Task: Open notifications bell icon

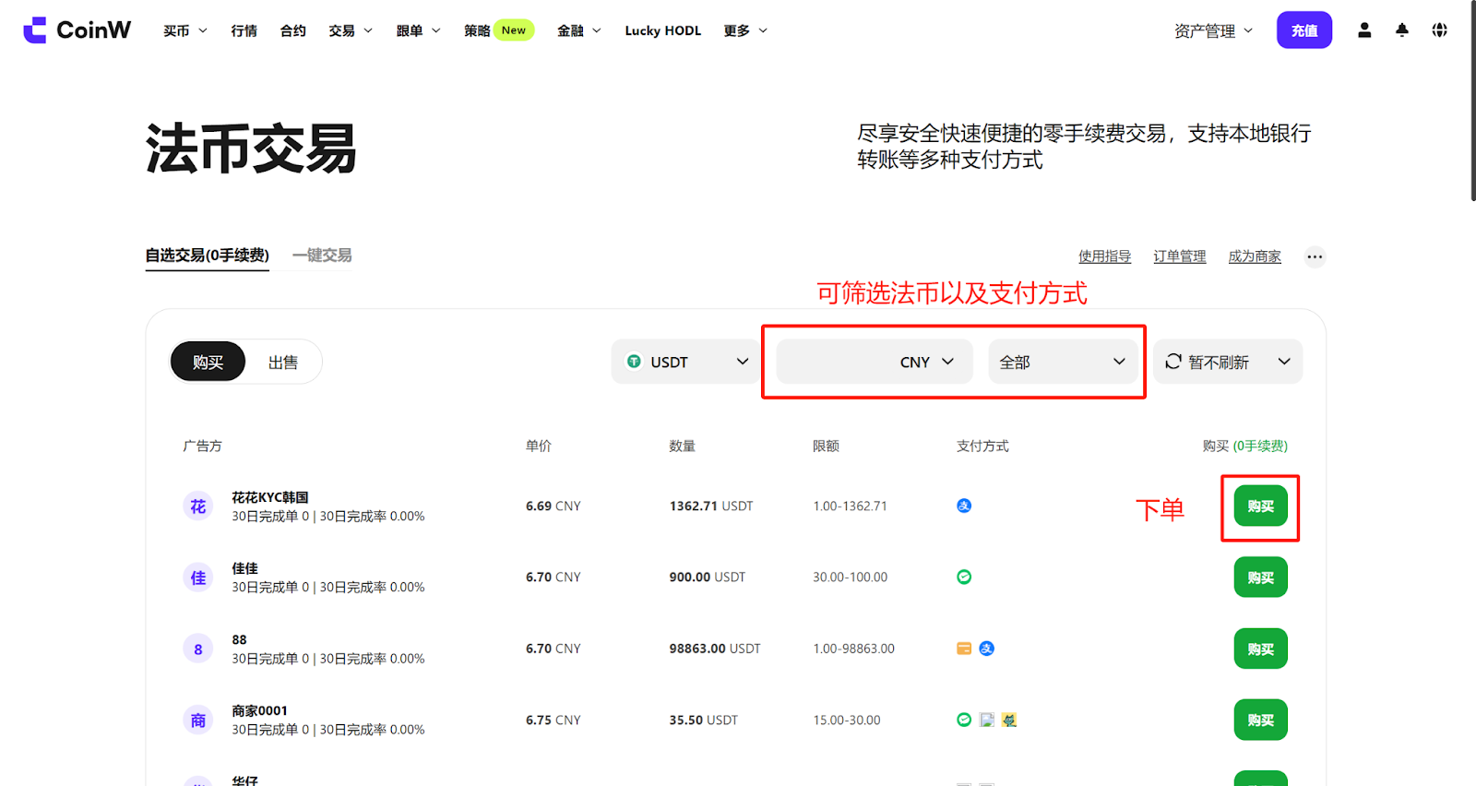Action: [1402, 30]
